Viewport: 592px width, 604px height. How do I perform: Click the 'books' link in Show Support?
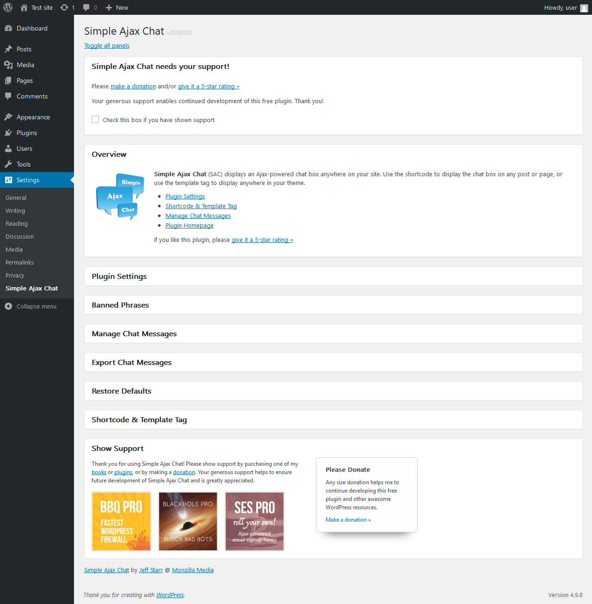pos(99,472)
